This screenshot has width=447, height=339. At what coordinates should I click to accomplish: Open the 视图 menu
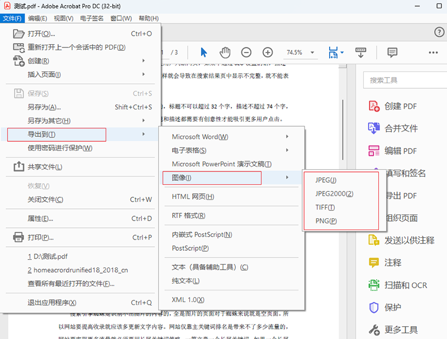pos(64,18)
